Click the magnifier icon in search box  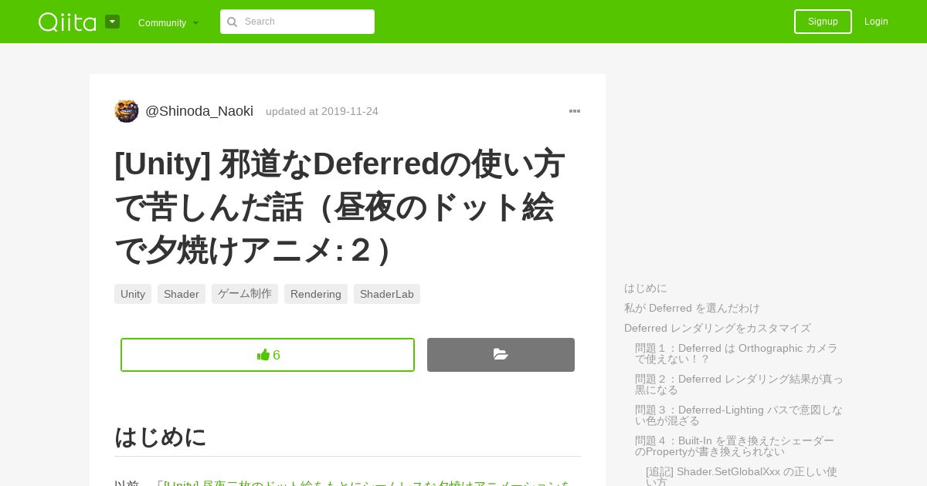232,22
